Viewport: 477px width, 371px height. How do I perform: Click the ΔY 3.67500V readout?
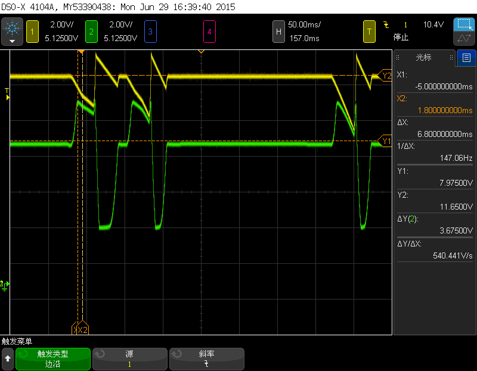(456, 230)
